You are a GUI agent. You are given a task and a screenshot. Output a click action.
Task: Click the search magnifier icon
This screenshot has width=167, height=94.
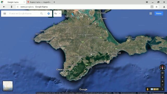pos(41,14)
